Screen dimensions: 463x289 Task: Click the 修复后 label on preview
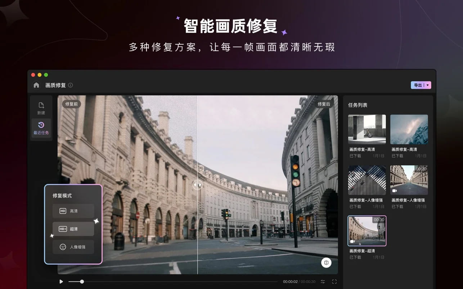click(x=324, y=104)
